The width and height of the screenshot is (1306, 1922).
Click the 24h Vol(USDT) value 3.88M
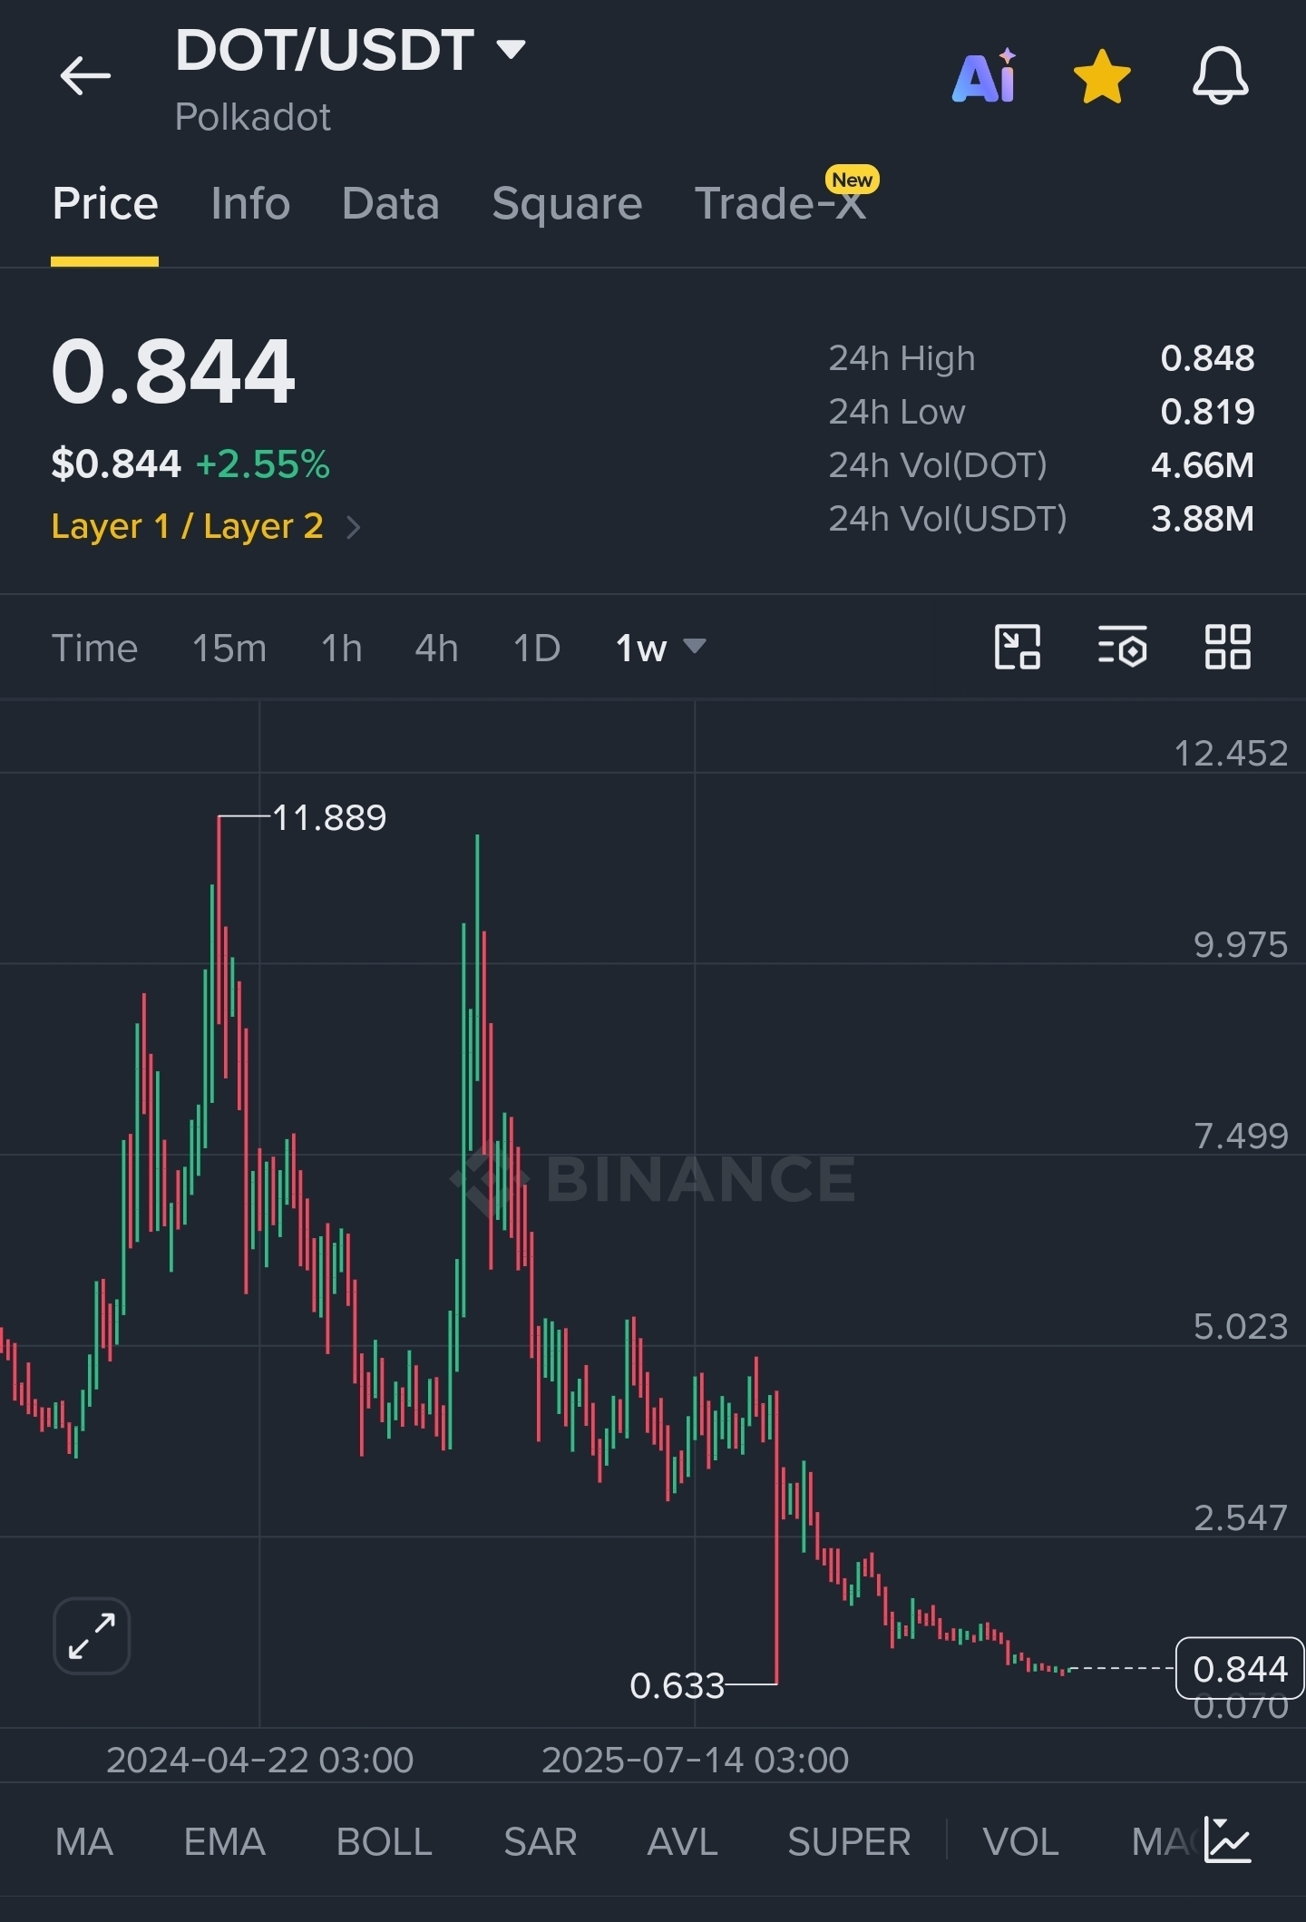pos(1203,519)
